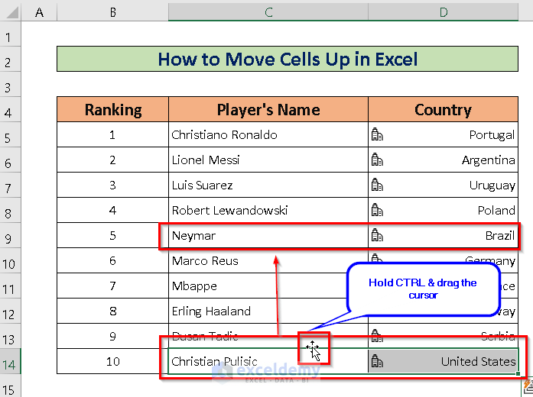Select the Marco Reus cell
This screenshot has height=397, width=533.
pyautogui.click(x=268, y=260)
